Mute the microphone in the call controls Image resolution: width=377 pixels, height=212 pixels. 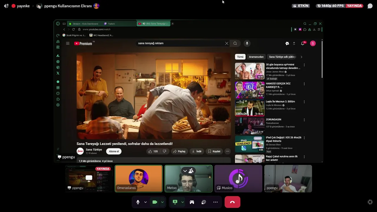[138, 202]
